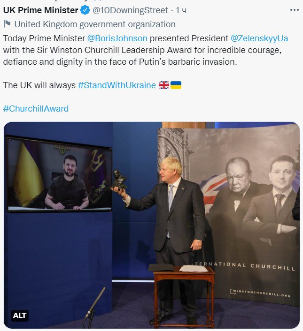Open the ALT image description badge

point(19,316)
